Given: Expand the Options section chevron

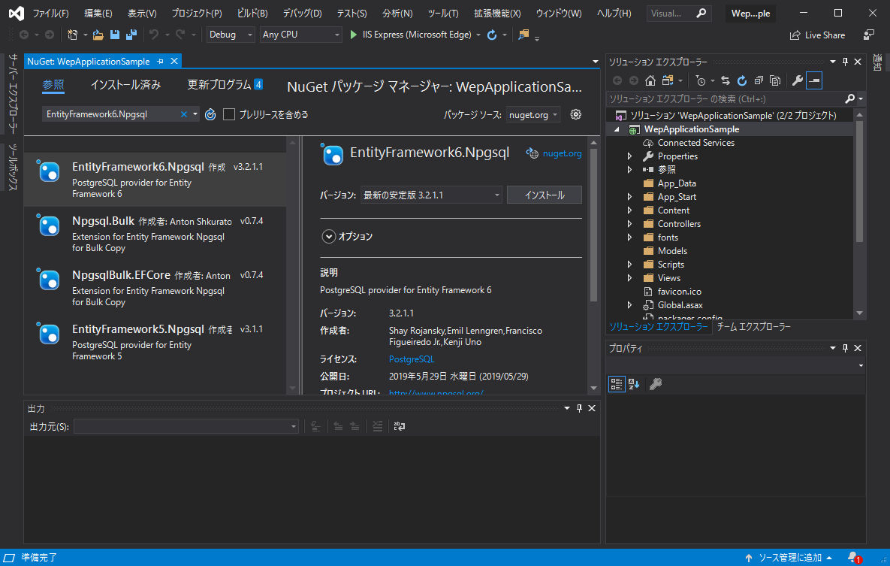Looking at the screenshot, I should (x=329, y=237).
